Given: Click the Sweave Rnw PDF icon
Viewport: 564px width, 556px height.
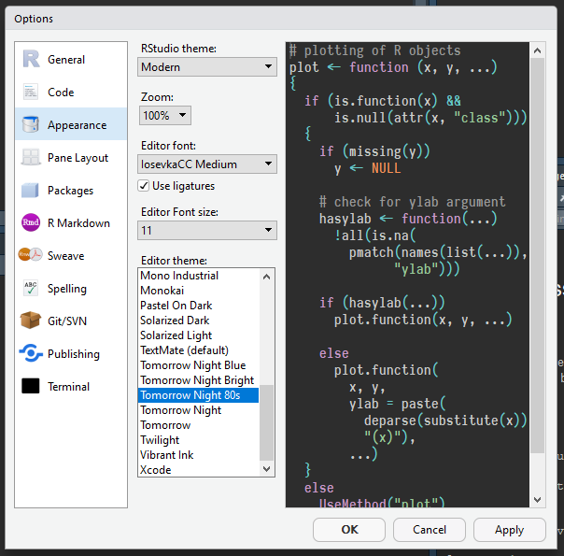Looking at the screenshot, I should click(31, 255).
